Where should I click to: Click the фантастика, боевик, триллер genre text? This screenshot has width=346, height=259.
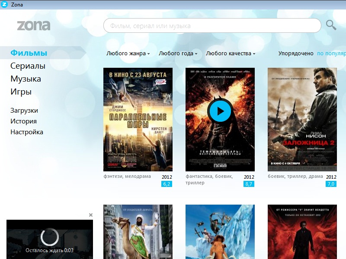coord(209,180)
